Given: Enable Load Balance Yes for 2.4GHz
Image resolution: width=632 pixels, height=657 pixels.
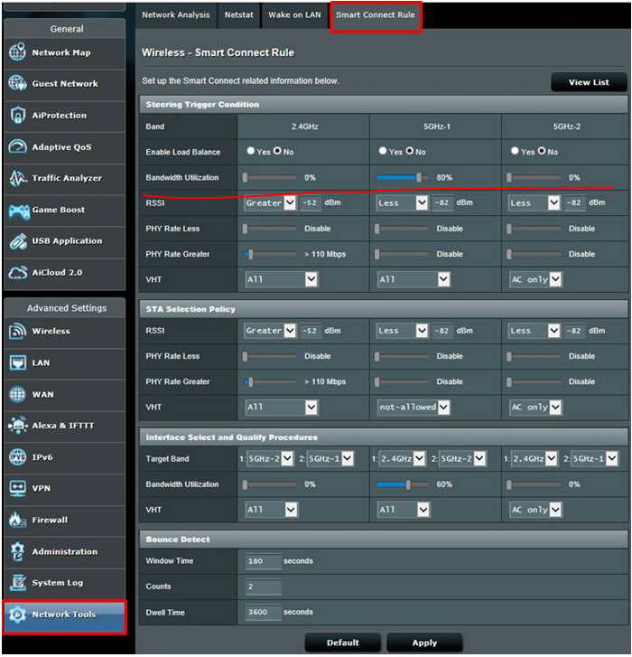Looking at the screenshot, I should click(x=251, y=151).
